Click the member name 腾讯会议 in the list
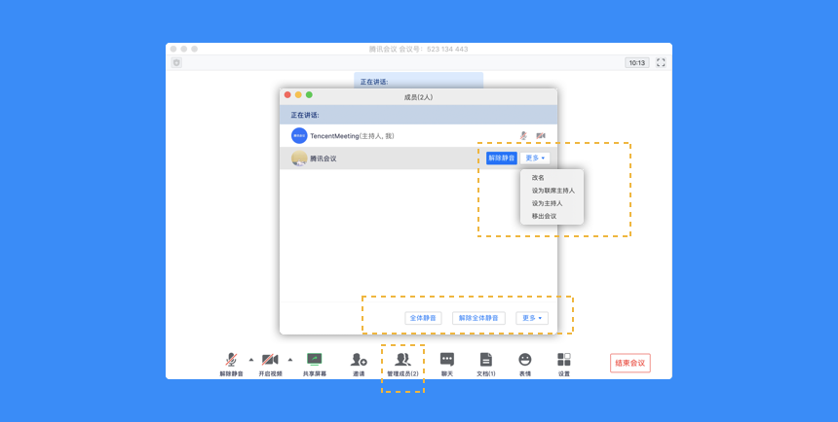 tap(324, 158)
